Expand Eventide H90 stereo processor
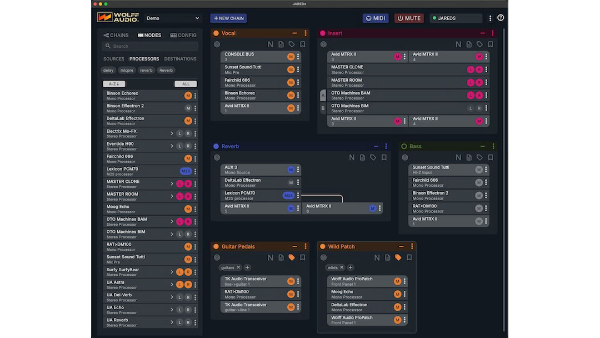Image resolution: width=600 pixels, height=338 pixels. pos(172,146)
